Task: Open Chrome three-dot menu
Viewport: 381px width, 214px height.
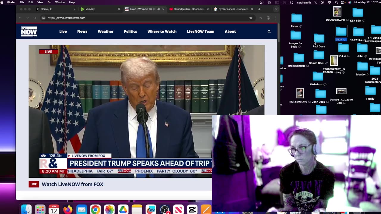Action: 275,18
